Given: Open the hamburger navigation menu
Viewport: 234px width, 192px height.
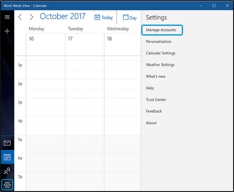Looking at the screenshot, I should [x=7, y=17].
